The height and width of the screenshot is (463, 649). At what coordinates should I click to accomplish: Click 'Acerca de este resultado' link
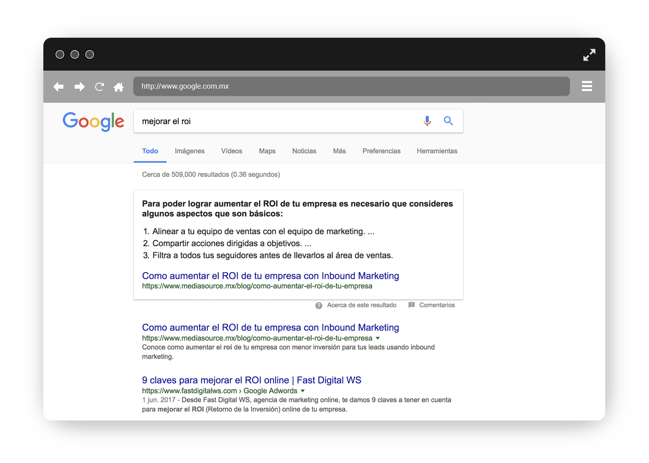coord(362,305)
